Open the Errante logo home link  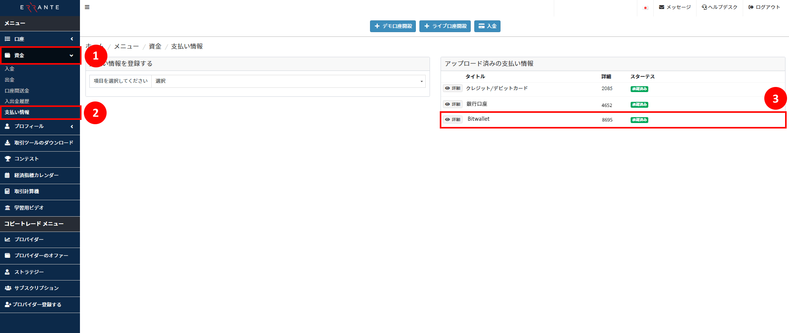40,7
